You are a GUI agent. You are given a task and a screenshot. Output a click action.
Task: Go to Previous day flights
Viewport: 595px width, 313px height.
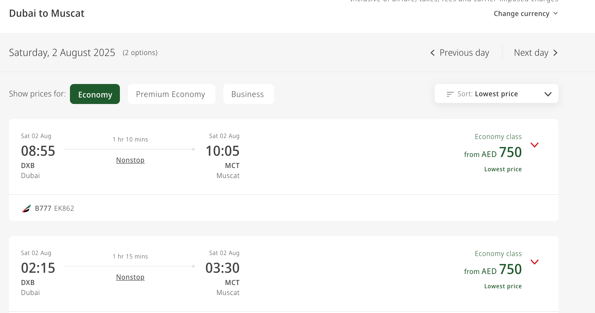pyautogui.click(x=464, y=53)
